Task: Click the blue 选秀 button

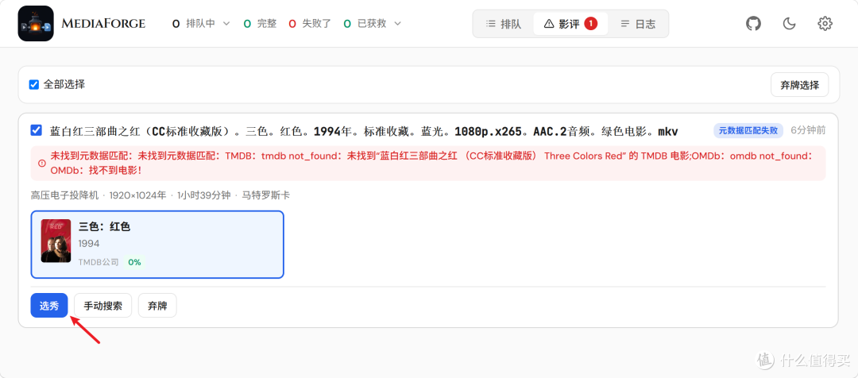Action: point(49,305)
